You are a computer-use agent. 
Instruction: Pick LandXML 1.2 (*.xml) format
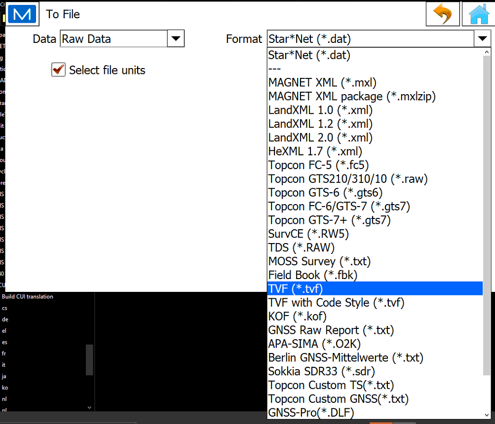(375, 124)
